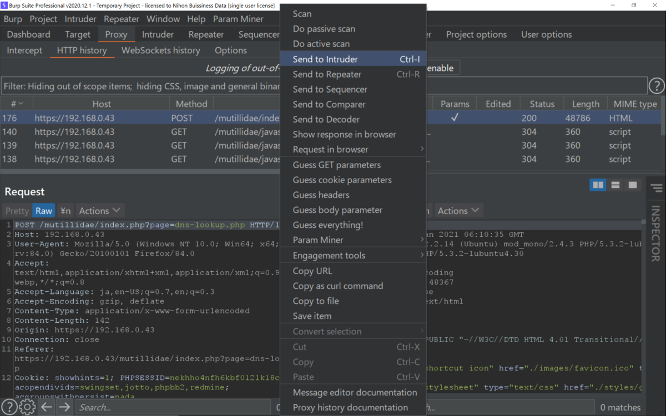Choose Copy URL
The height and width of the screenshot is (416, 666).
pos(353,271)
